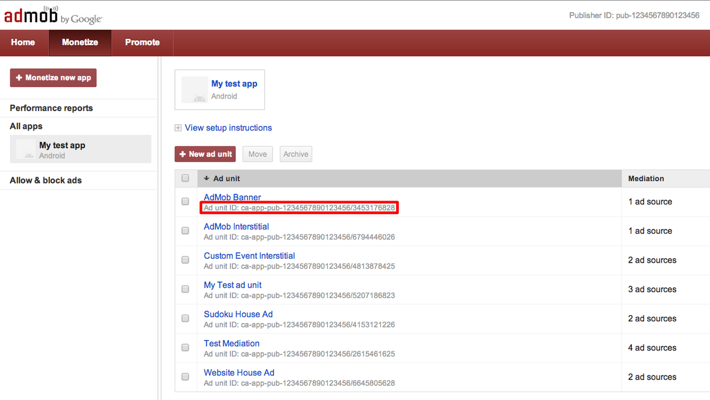The width and height of the screenshot is (710, 400).
Task: Check the Custom Event Interstitial row checkbox
Action: tap(185, 260)
